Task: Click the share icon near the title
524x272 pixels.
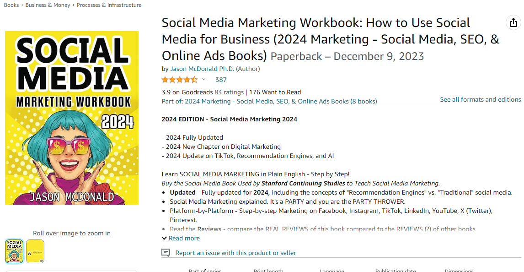Action: click(513, 22)
